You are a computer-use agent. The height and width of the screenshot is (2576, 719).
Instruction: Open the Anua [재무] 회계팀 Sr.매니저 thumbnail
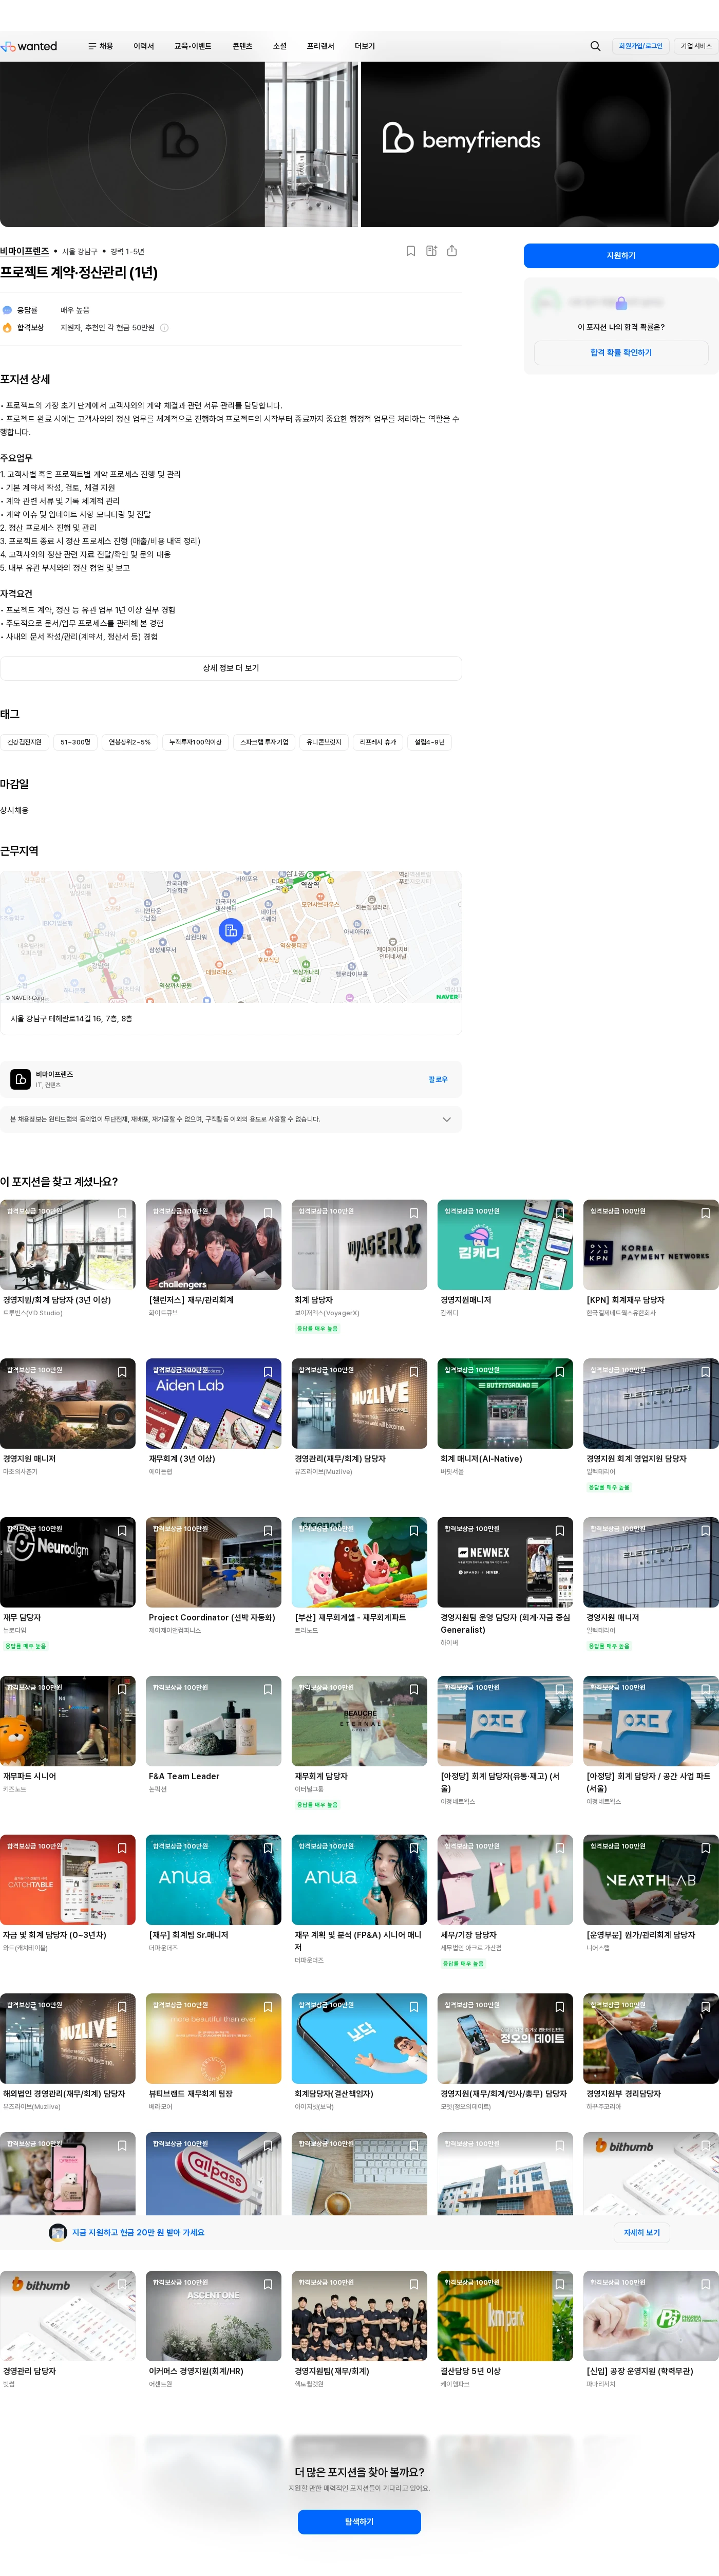click(x=213, y=1879)
